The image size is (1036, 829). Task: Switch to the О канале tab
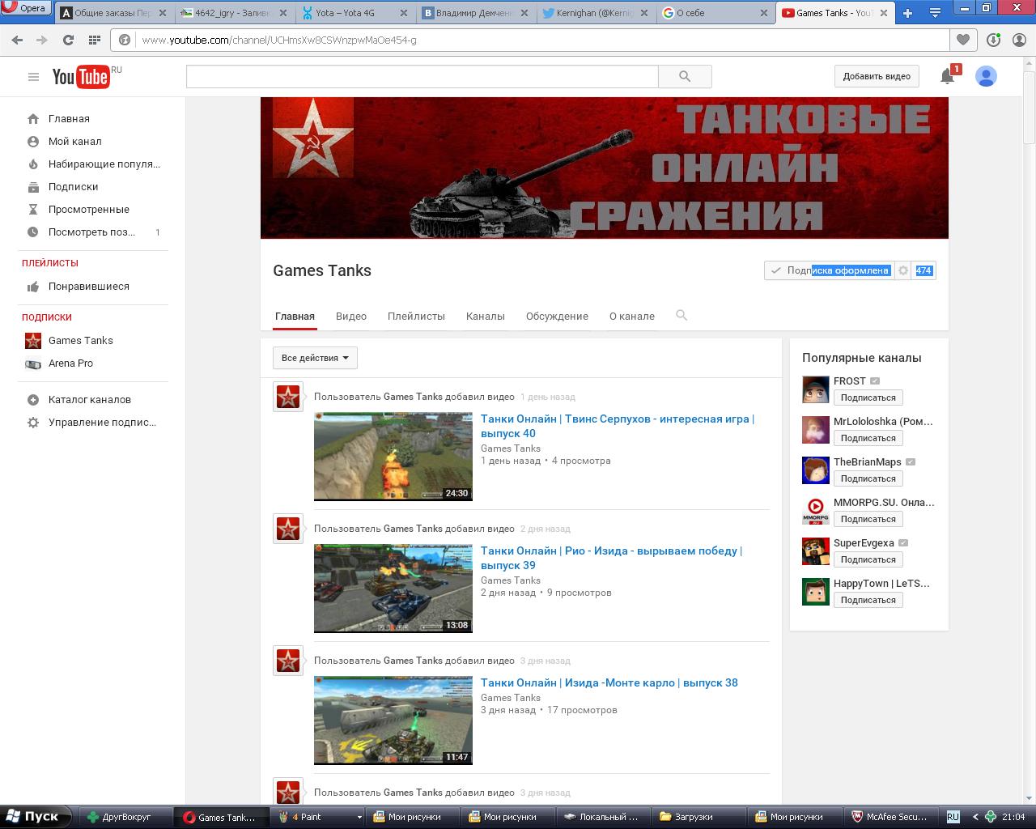point(632,317)
